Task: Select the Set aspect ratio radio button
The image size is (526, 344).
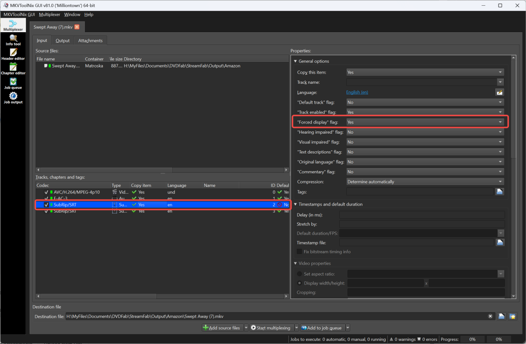Action: click(x=299, y=274)
